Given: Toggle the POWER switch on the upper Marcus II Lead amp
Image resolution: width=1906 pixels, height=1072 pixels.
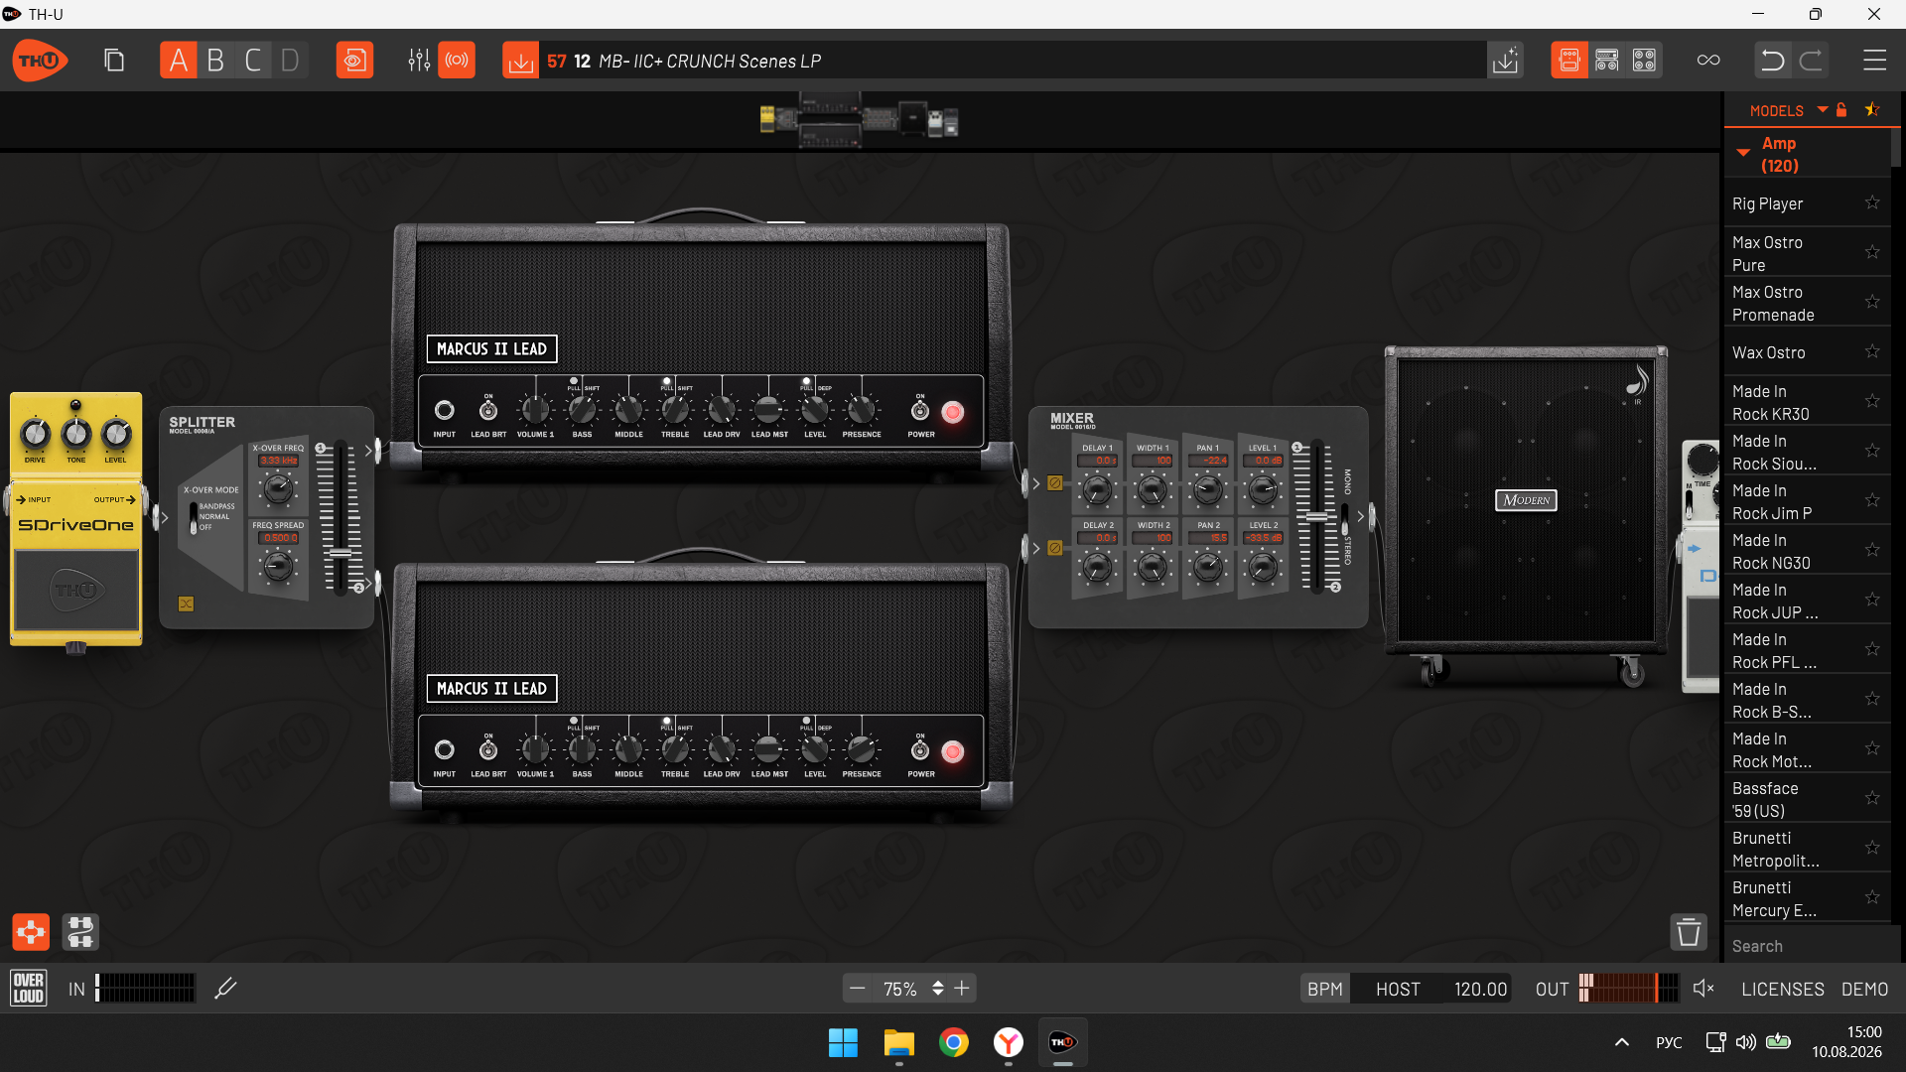Looking at the screenshot, I should [x=920, y=410].
